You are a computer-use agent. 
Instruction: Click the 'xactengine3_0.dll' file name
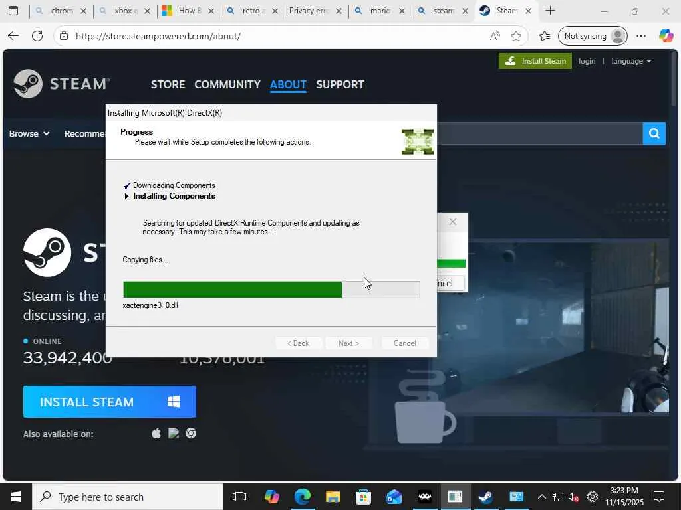click(x=150, y=305)
